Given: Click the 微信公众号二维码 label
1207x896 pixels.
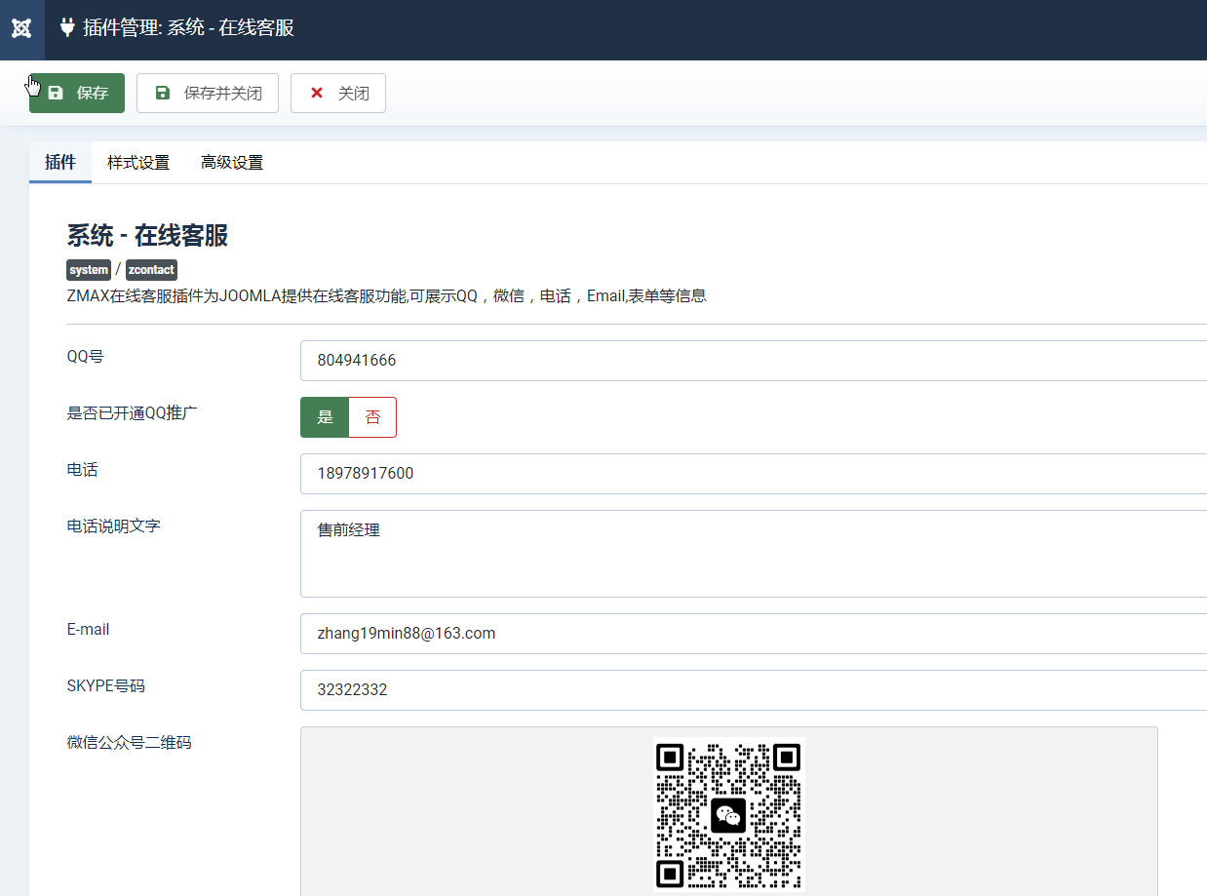Looking at the screenshot, I should click(129, 743).
